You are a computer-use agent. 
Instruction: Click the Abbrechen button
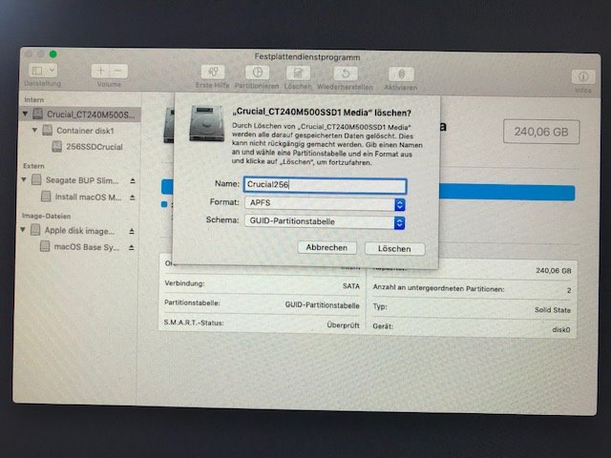(x=327, y=248)
